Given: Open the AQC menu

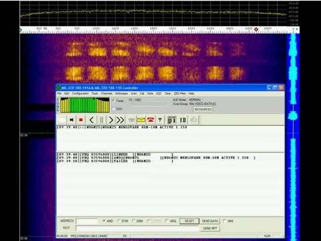Looking at the screenshot, I should pos(158,94).
